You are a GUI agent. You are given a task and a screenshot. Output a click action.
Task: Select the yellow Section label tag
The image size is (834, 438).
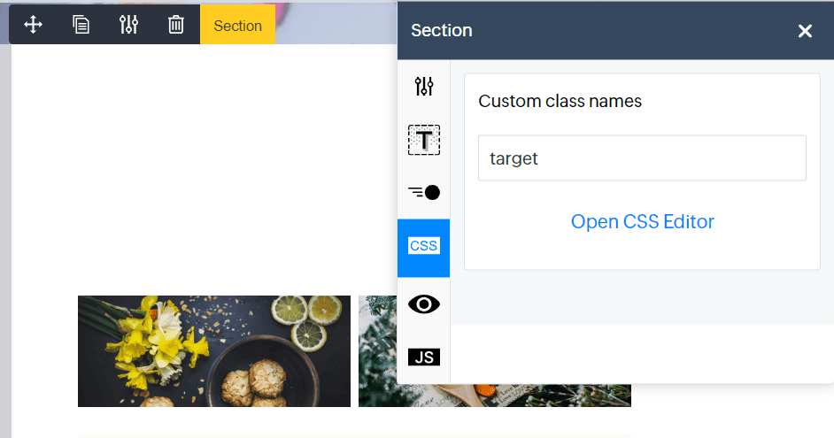point(238,25)
